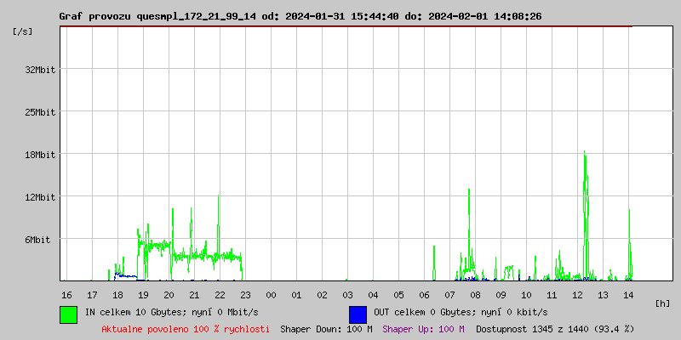Image resolution: width=681 pixels, height=340 pixels.
Task: Click the red 'Aktualne povoleno' status text
Action: (x=186, y=329)
